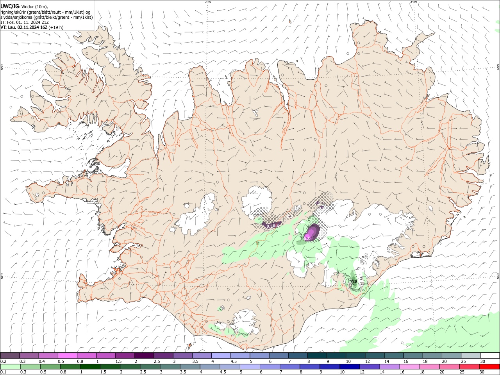Pick the darkest purple 2 swatch in the upper legend row
The image size is (500, 375).
[x=144, y=355]
